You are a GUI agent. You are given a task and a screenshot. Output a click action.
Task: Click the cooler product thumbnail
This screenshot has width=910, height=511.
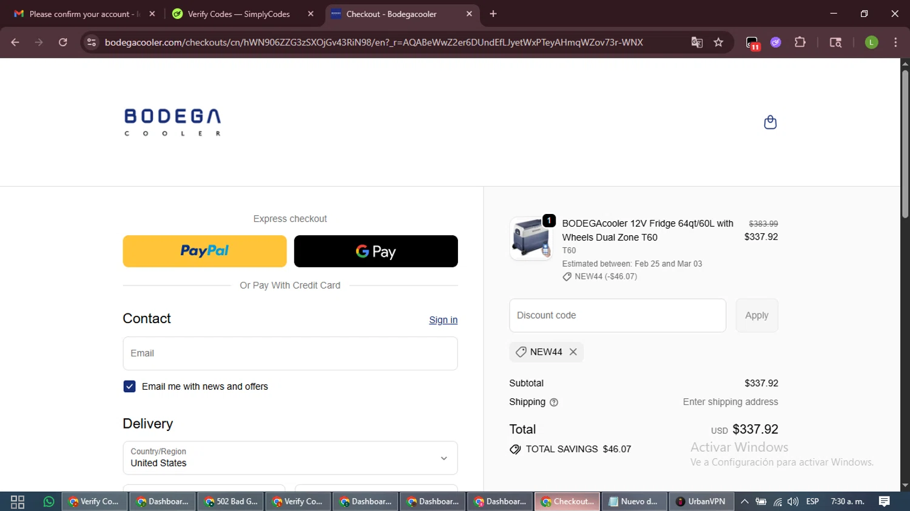coord(531,238)
